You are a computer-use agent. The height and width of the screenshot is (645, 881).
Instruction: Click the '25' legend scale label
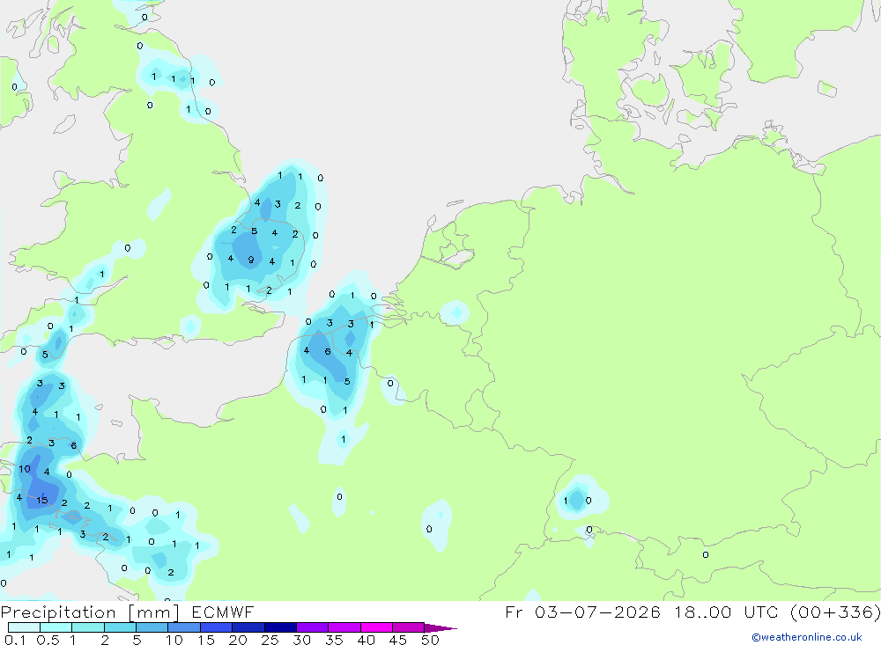(x=270, y=640)
